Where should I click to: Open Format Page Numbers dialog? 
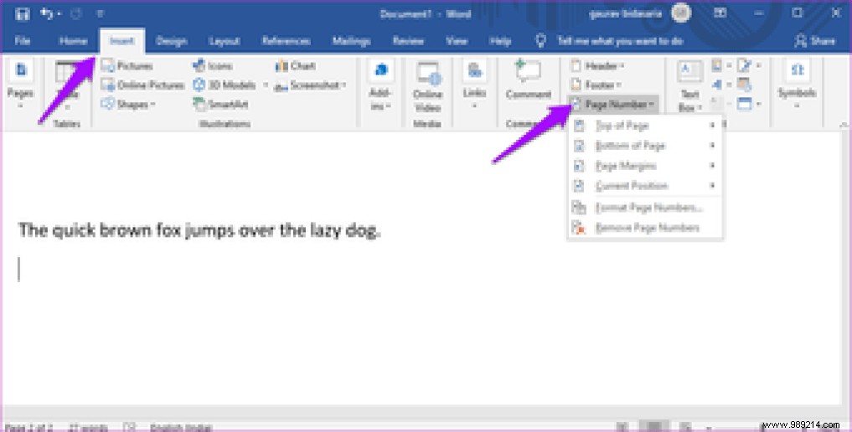coord(645,208)
